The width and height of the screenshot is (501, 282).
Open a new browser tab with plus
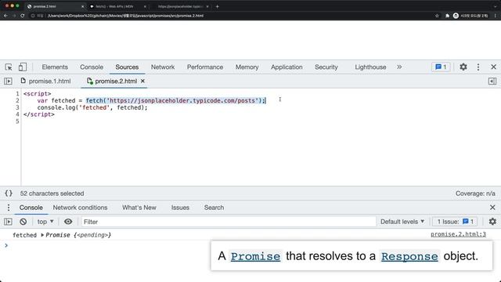[x=218, y=6]
